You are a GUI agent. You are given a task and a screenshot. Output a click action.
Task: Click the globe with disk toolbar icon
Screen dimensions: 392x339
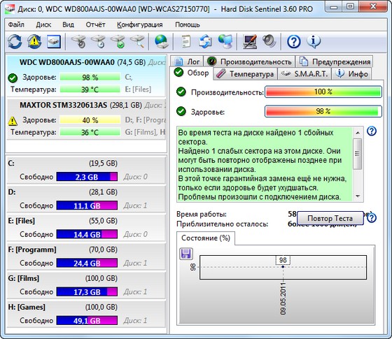tap(161, 41)
